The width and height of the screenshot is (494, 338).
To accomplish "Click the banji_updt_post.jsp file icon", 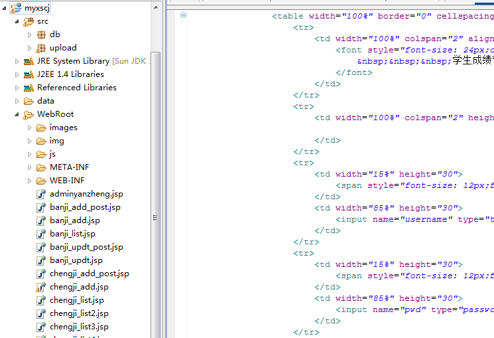I will coord(41,247).
